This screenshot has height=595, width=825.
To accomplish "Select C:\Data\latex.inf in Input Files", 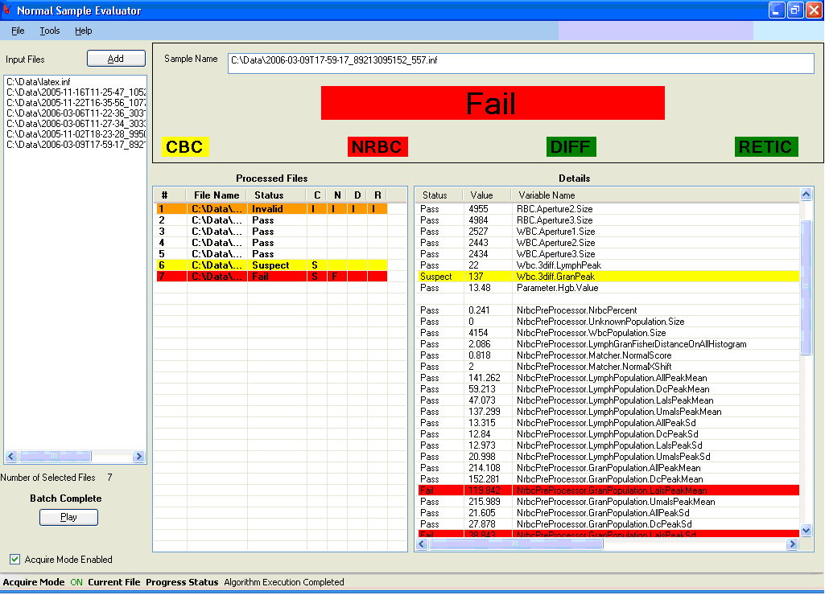I will (x=39, y=82).
